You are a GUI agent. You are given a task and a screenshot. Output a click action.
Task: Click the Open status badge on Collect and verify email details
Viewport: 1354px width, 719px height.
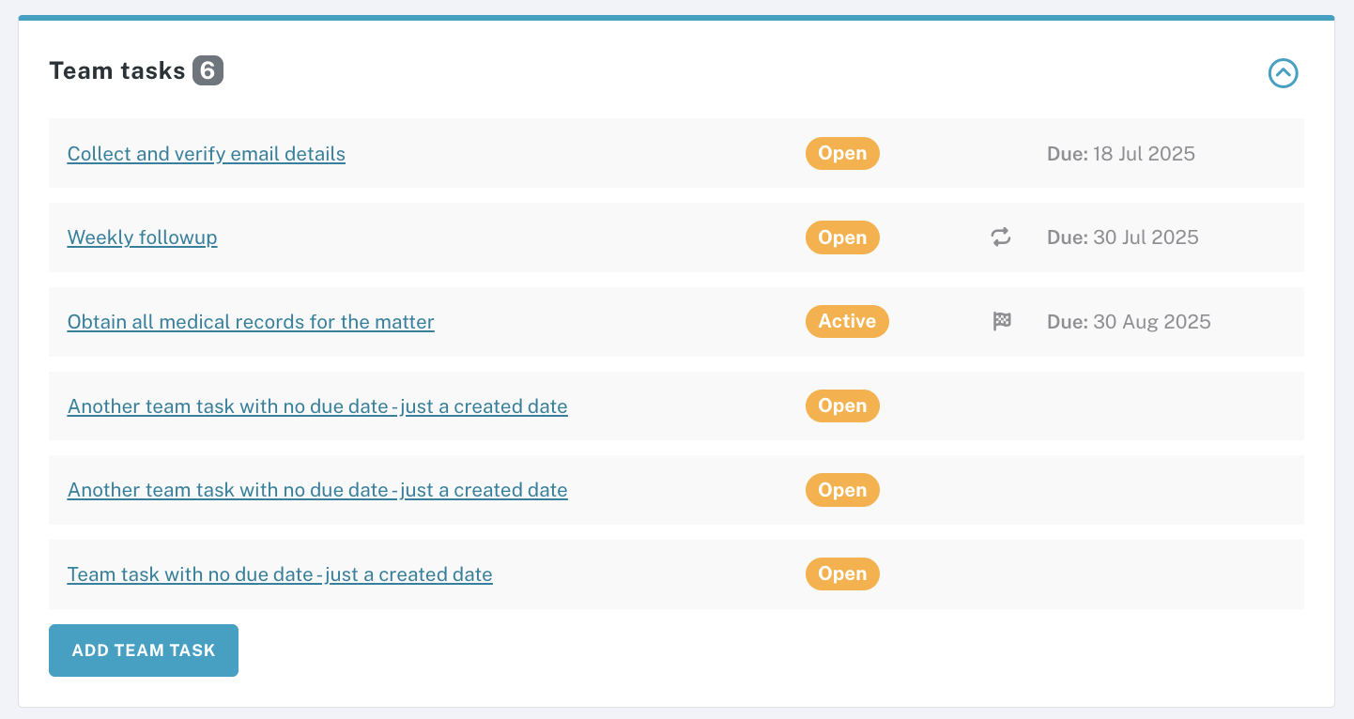pos(841,153)
